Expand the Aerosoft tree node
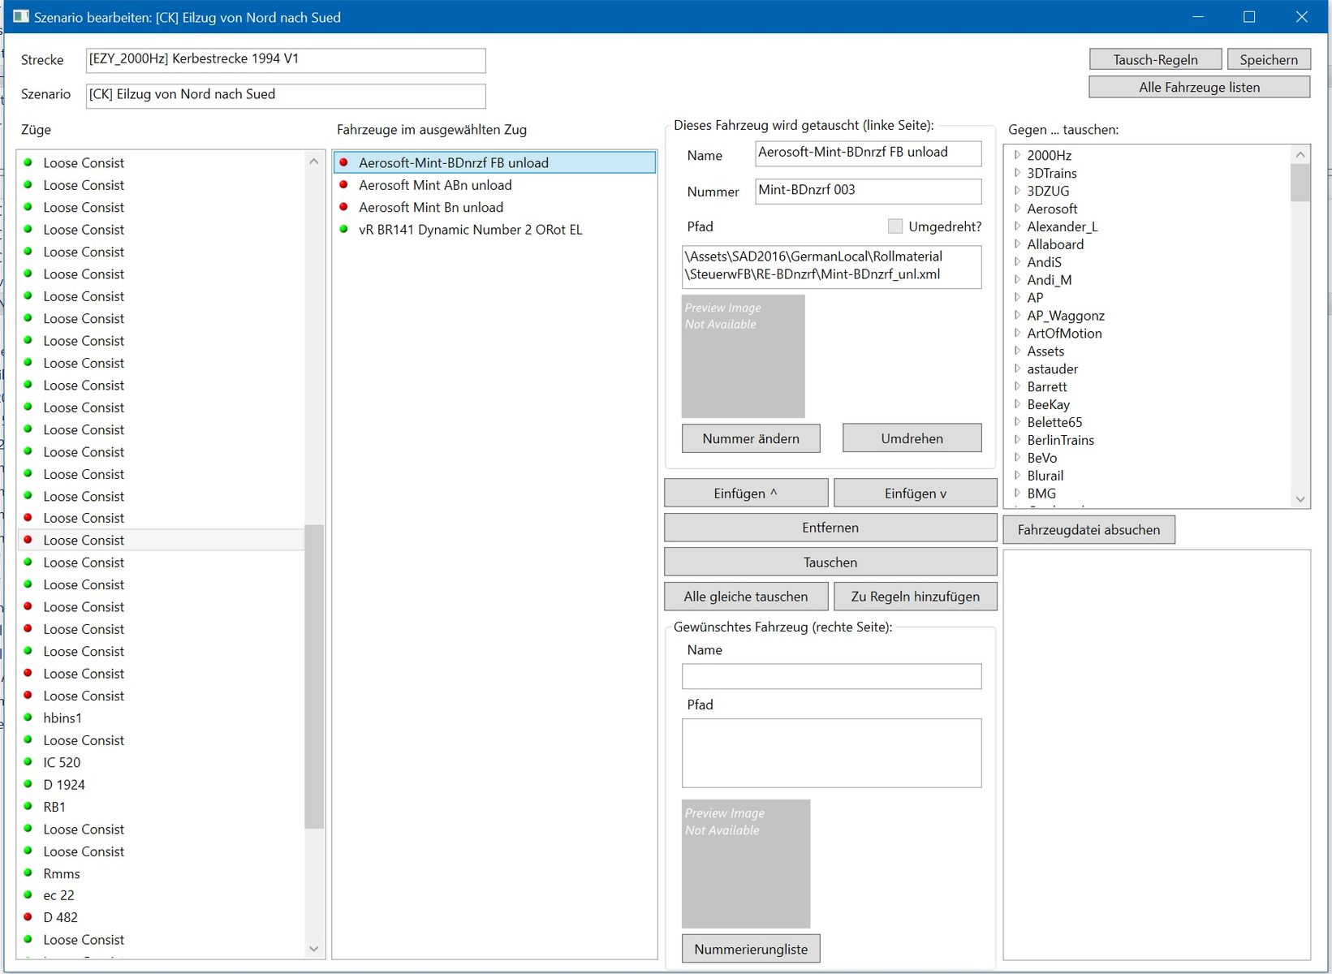Screen dimensions: 1332x974 coord(1017,209)
